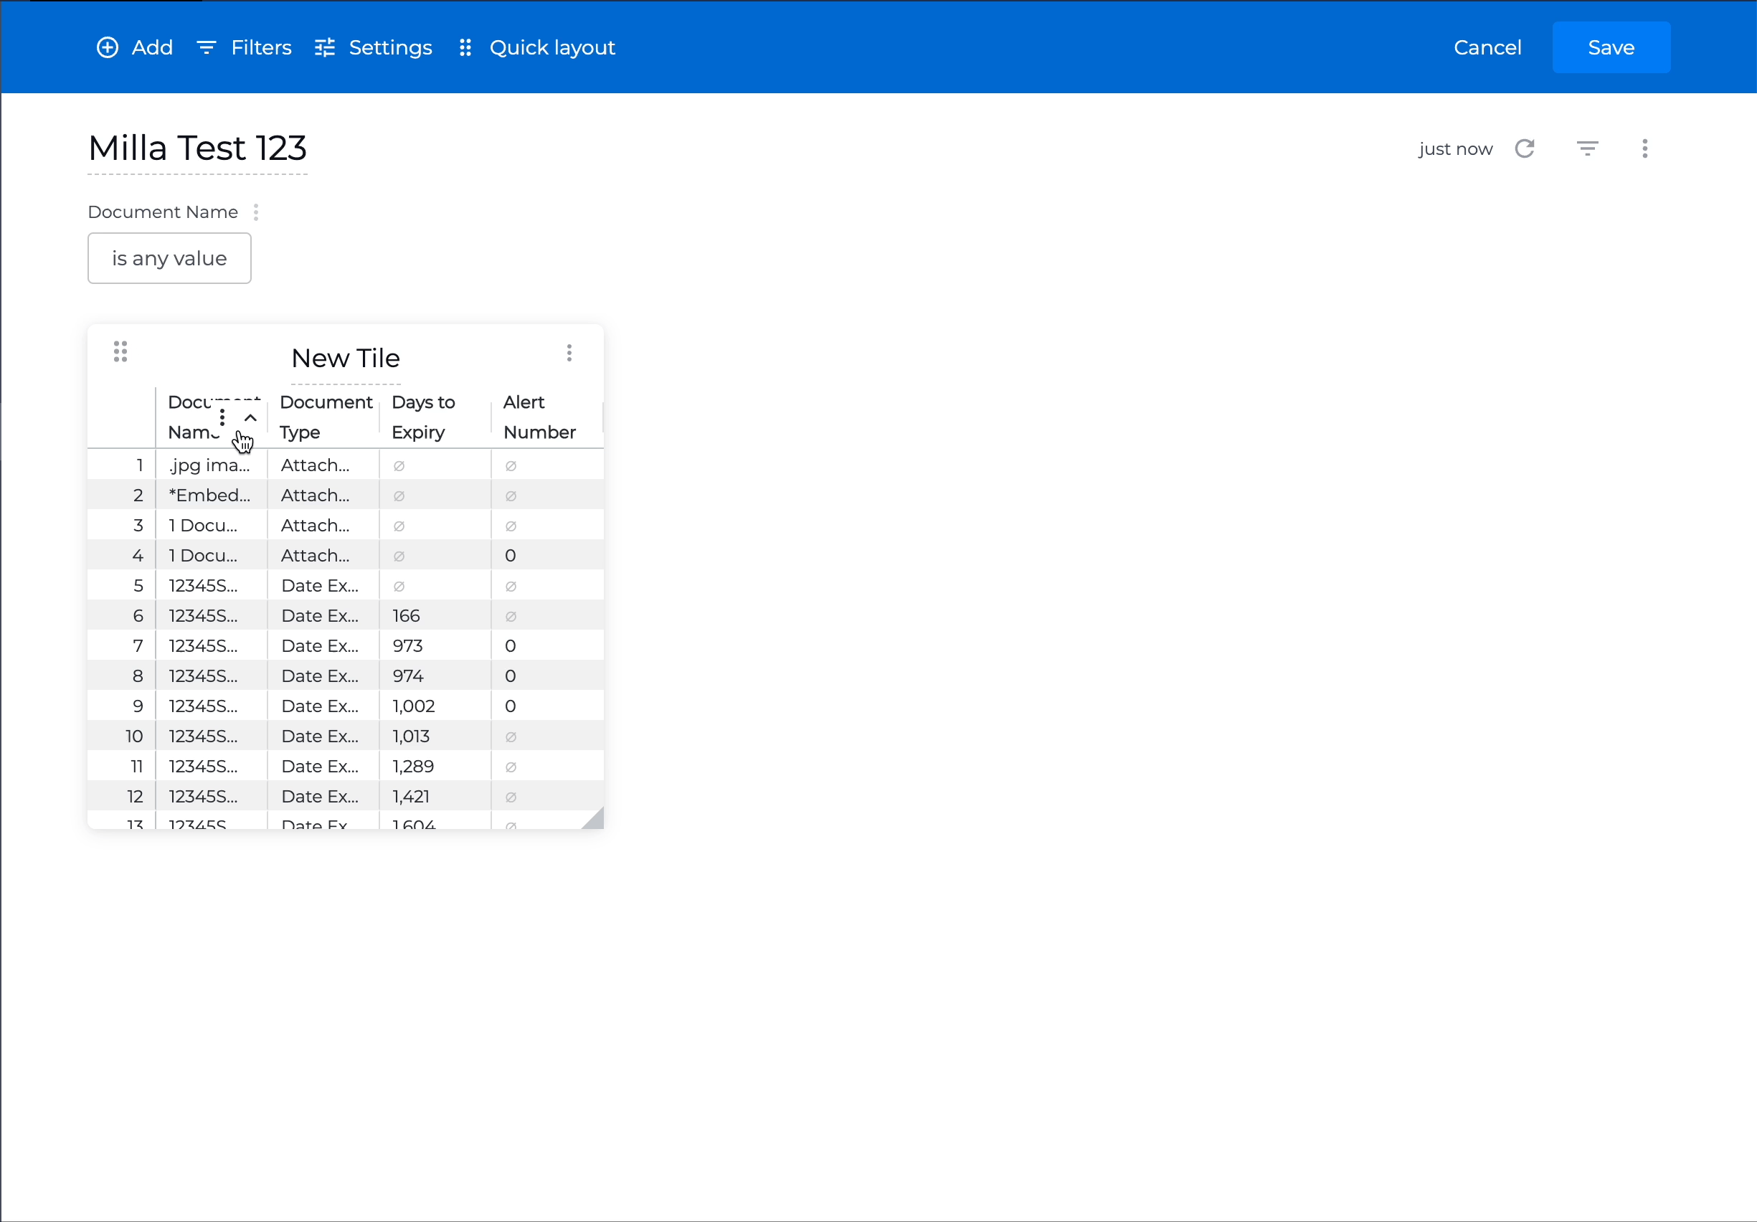Viewport: 1757px width, 1222px height.
Task: Edit the Milla Test 123 dashboard title
Action: click(x=197, y=148)
